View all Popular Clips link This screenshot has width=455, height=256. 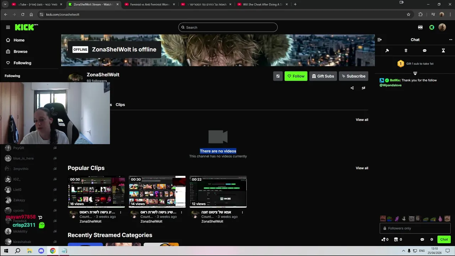362,168
